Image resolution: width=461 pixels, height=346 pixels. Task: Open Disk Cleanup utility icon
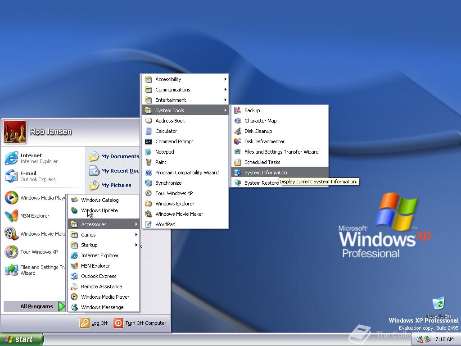tap(238, 131)
